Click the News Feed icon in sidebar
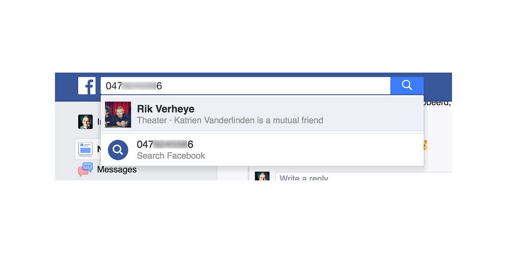 85,149
